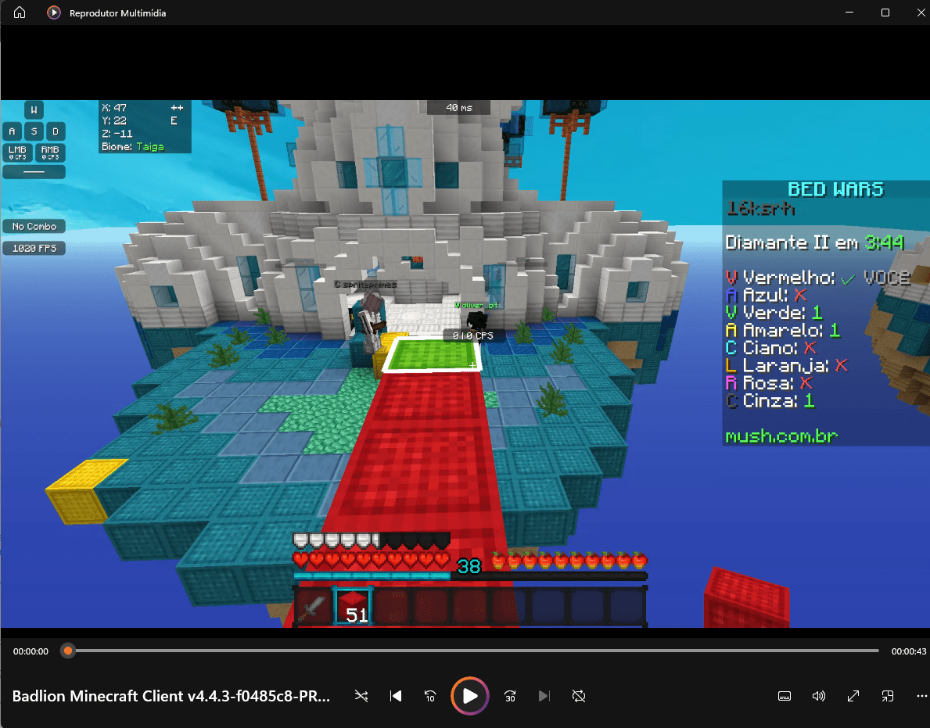Click the Amarelo team row in scoreboard
The width and height of the screenshot is (930, 728).
tap(783, 330)
